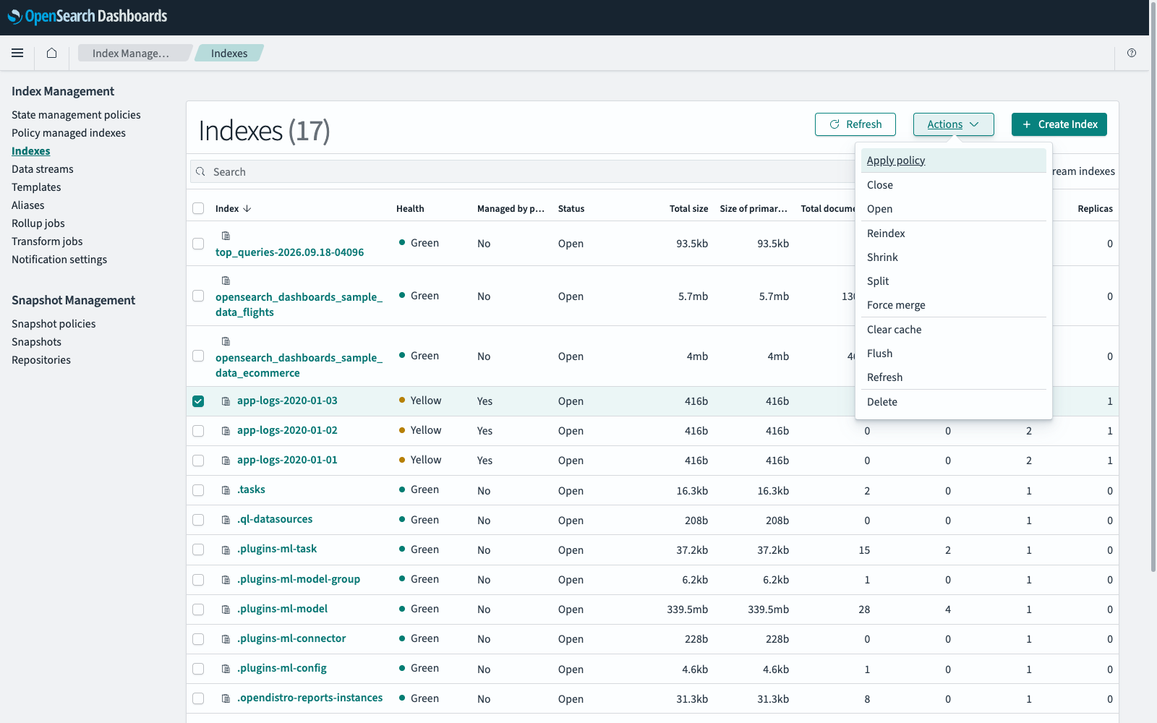Image resolution: width=1157 pixels, height=723 pixels.
Task: Sort by the Health column header
Action: (x=410, y=208)
